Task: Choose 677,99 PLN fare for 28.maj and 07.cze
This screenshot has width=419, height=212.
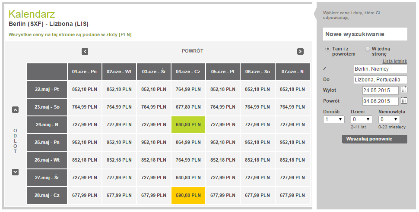Action: pyautogui.click(x=292, y=195)
